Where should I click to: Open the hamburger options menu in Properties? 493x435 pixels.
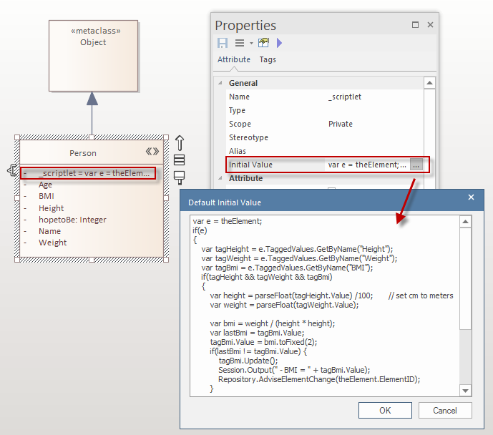pyautogui.click(x=243, y=44)
